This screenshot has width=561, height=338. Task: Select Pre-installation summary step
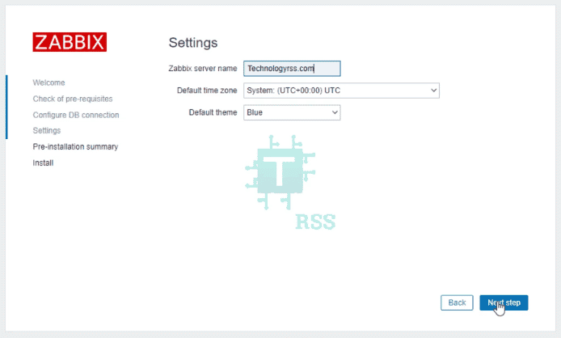coord(75,147)
